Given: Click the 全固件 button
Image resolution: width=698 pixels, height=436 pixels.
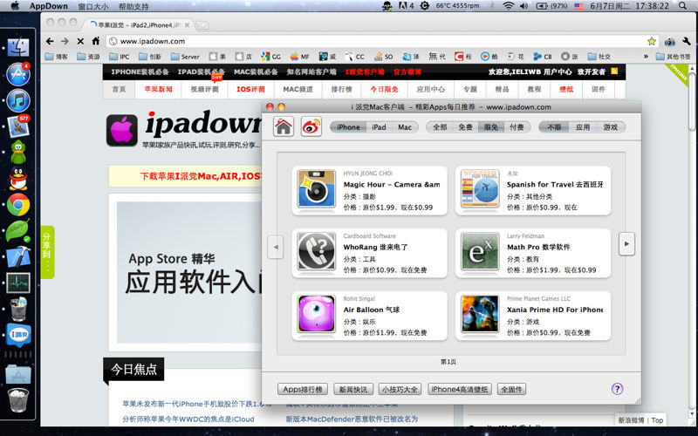Looking at the screenshot, I should click(511, 389).
